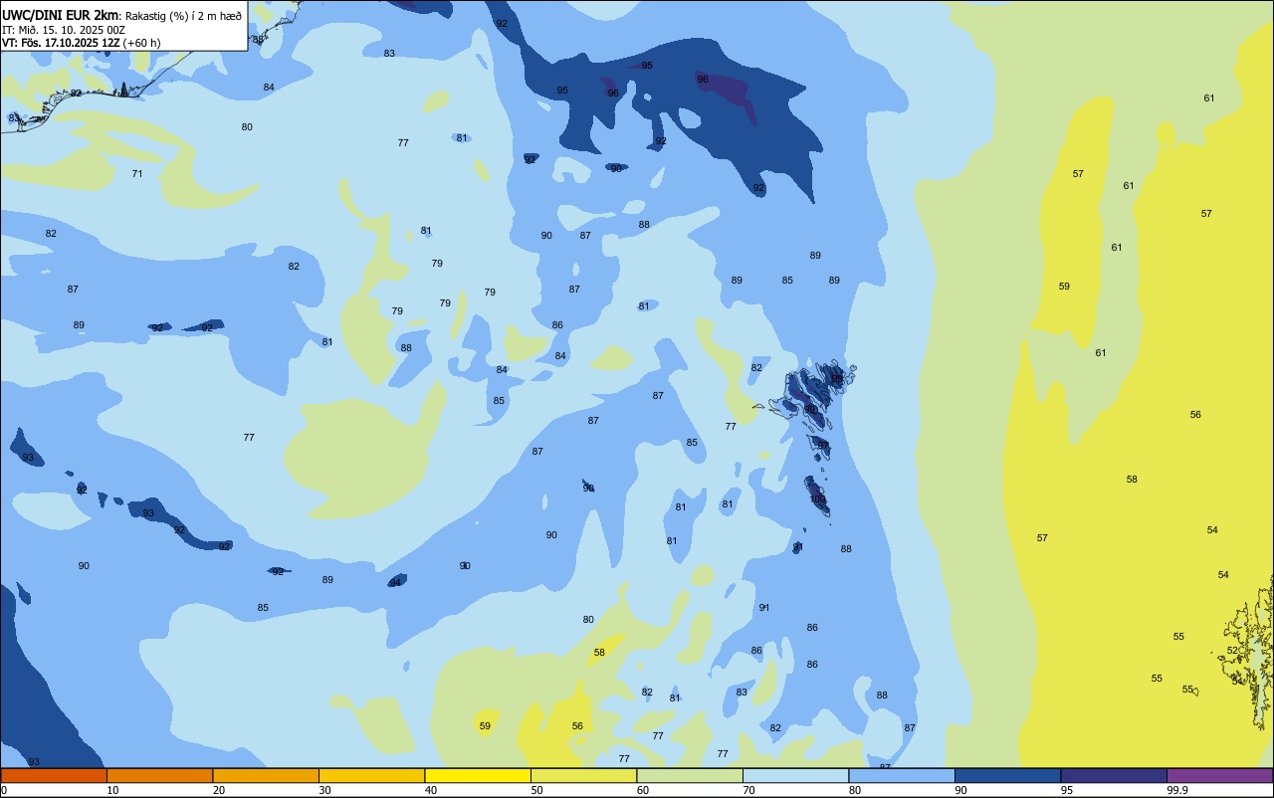Click the model title 'UWC/DINI EUR 2km'
The height and width of the screenshot is (798, 1274).
pos(60,14)
